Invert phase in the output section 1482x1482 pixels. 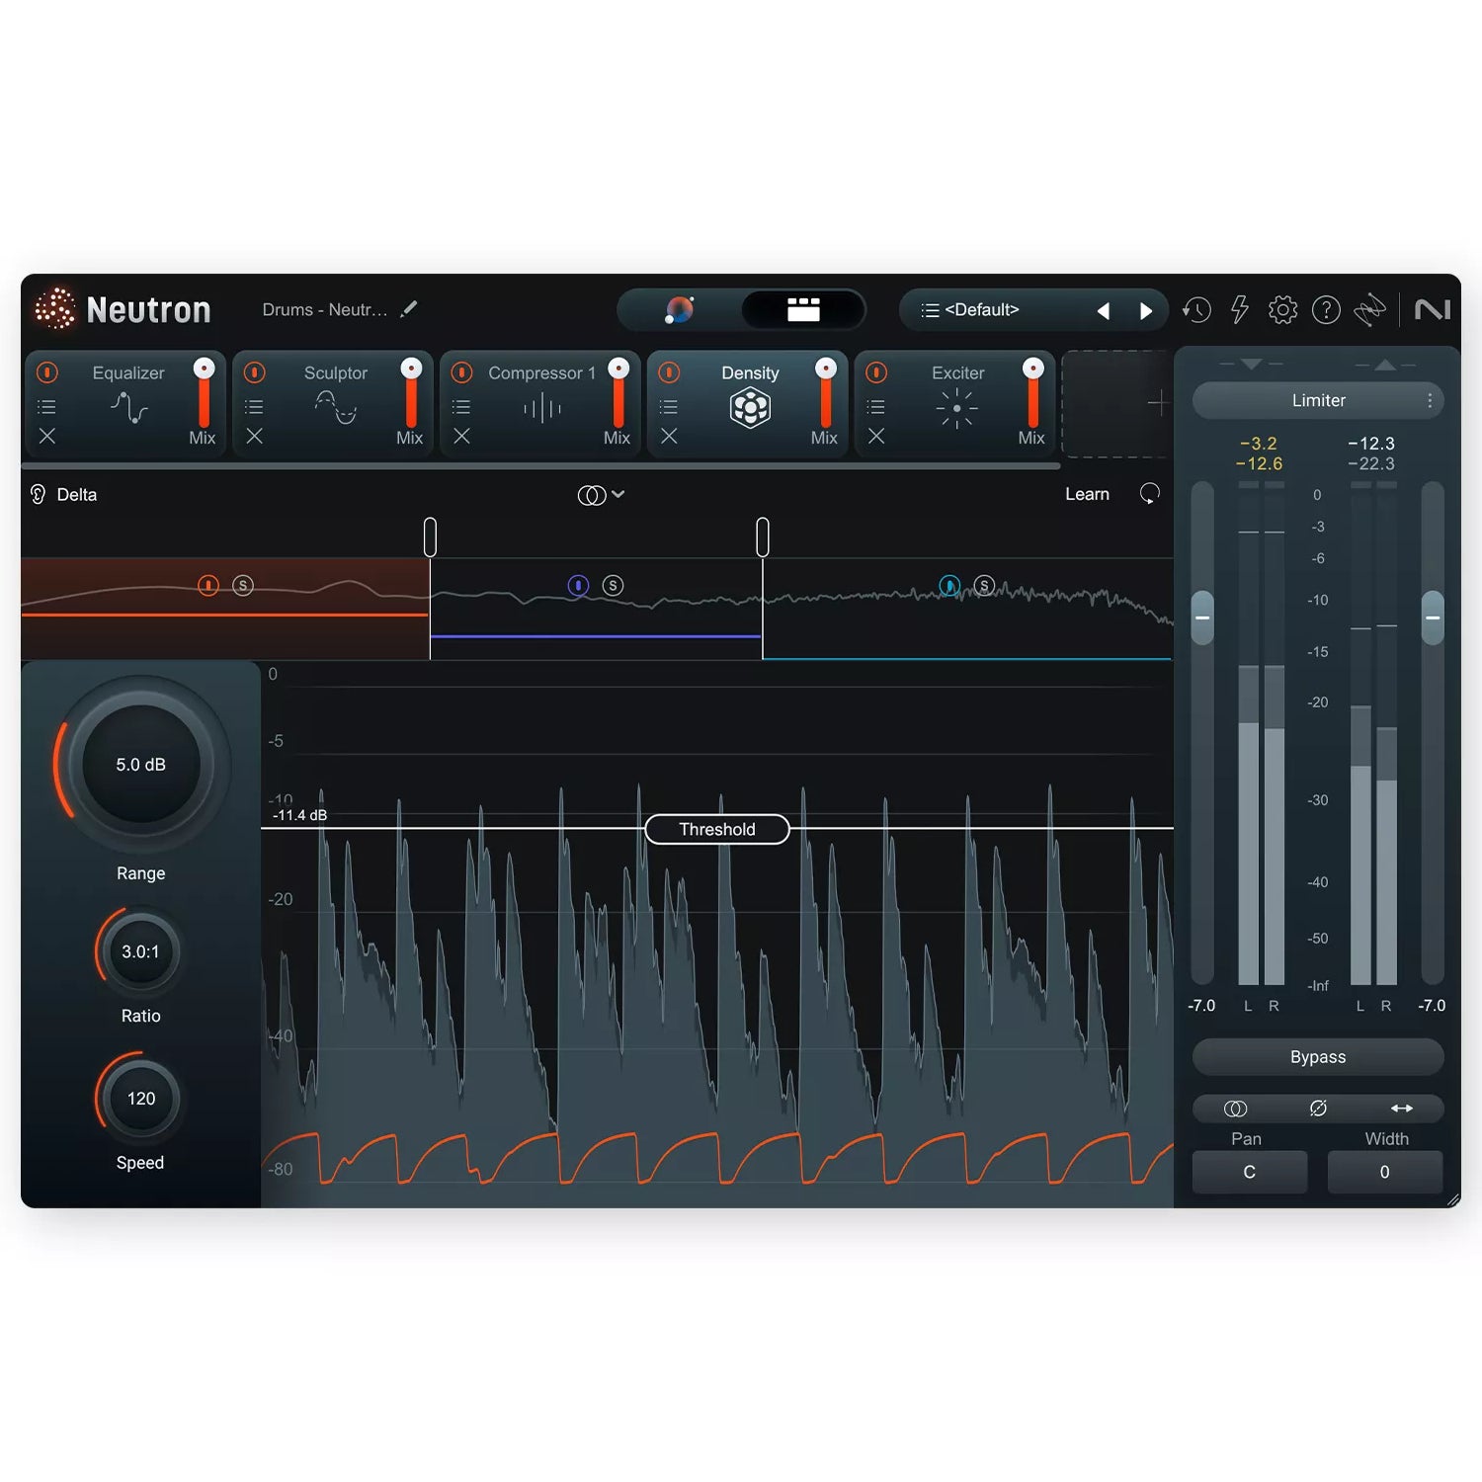coord(1318,1109)
